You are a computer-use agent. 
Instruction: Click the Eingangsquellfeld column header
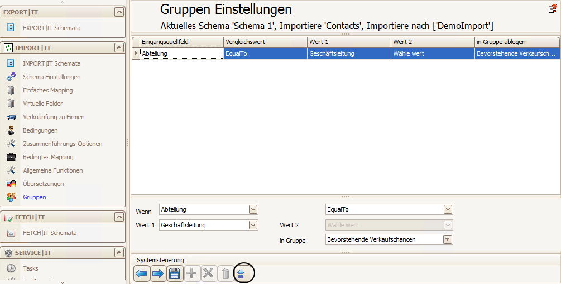182,42
